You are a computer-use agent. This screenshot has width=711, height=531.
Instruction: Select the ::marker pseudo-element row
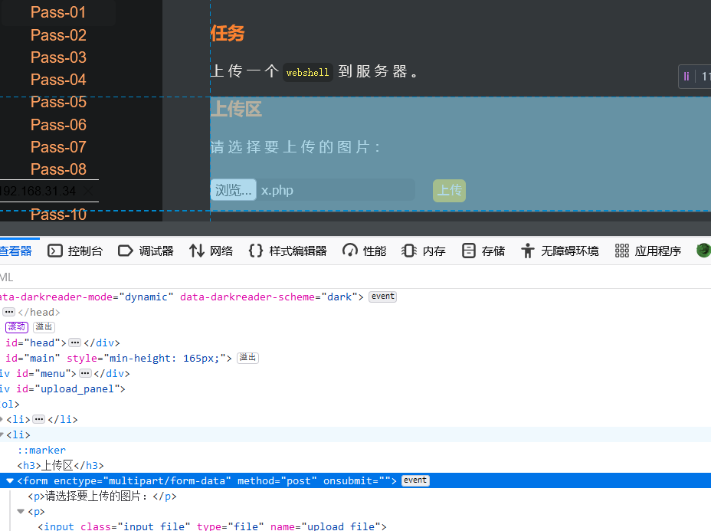click(41, 451)
